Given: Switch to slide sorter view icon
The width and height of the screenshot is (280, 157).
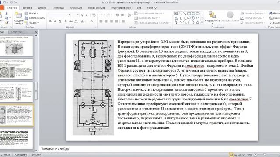Looking at the screenshot, I should pyautogui.click(x=235, y=155).
